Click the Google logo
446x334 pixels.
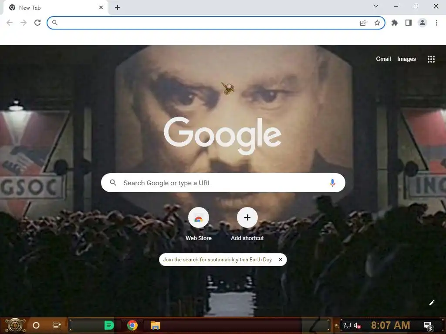point(223,136)
